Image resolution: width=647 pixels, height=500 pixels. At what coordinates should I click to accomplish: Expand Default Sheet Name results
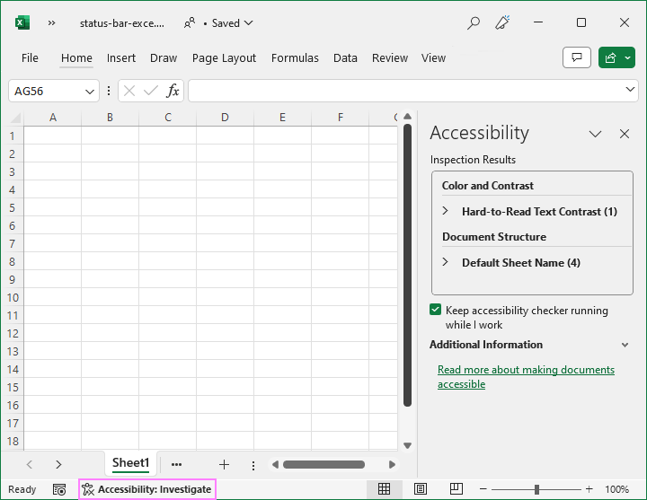(x=446, y=263)
